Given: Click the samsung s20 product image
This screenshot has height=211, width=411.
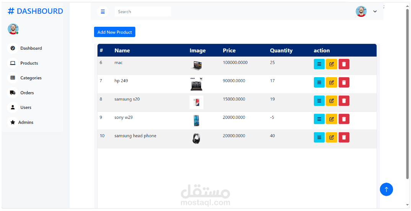Looking at the screenshot, I should point(197,102).
